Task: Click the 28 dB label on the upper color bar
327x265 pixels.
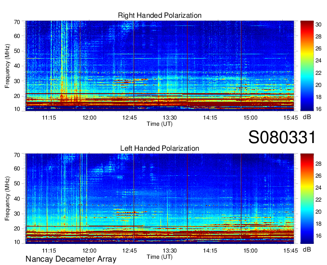Action: point(318,36)
